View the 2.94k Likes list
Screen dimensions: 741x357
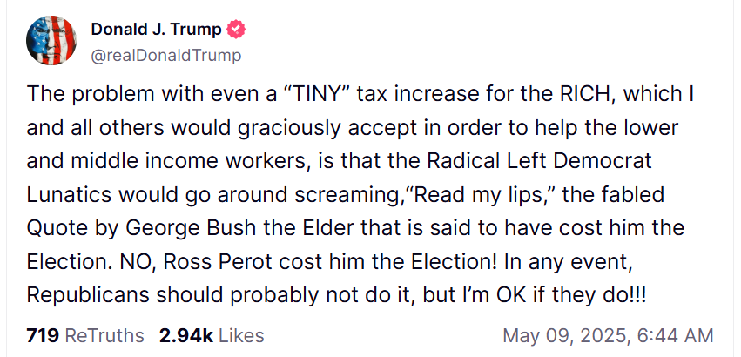(212, 336)
